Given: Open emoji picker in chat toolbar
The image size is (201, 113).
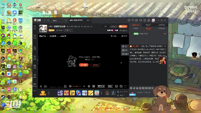Looking at the screenshot, I should click(131, 88).
